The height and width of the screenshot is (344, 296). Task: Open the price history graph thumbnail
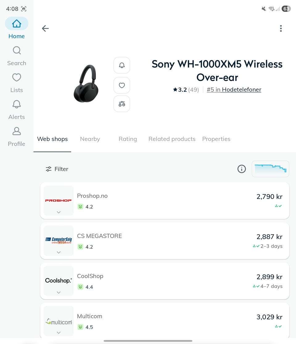270,169
